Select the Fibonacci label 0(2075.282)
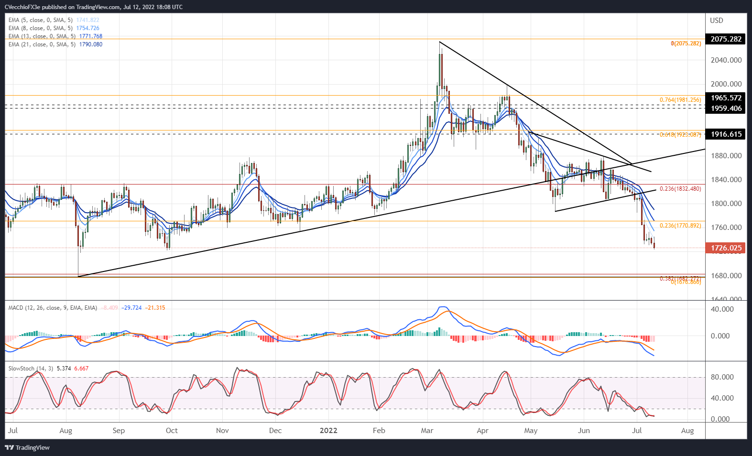The width and height of the screenshot is (752, 456). coord(686,43)
